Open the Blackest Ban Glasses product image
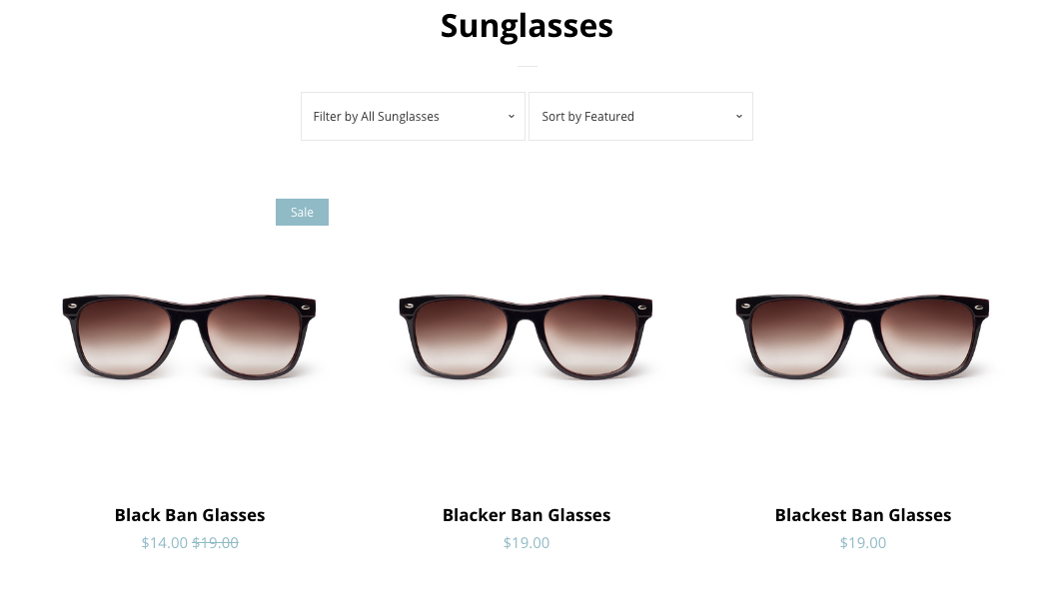The image size is (1058, 599). click(x=862, y=335)
